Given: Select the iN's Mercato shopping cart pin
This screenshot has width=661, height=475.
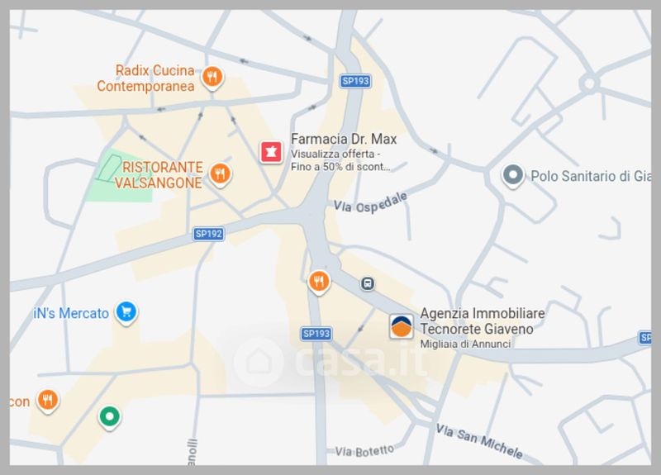Looking at the screenshot, I should 126,313.
